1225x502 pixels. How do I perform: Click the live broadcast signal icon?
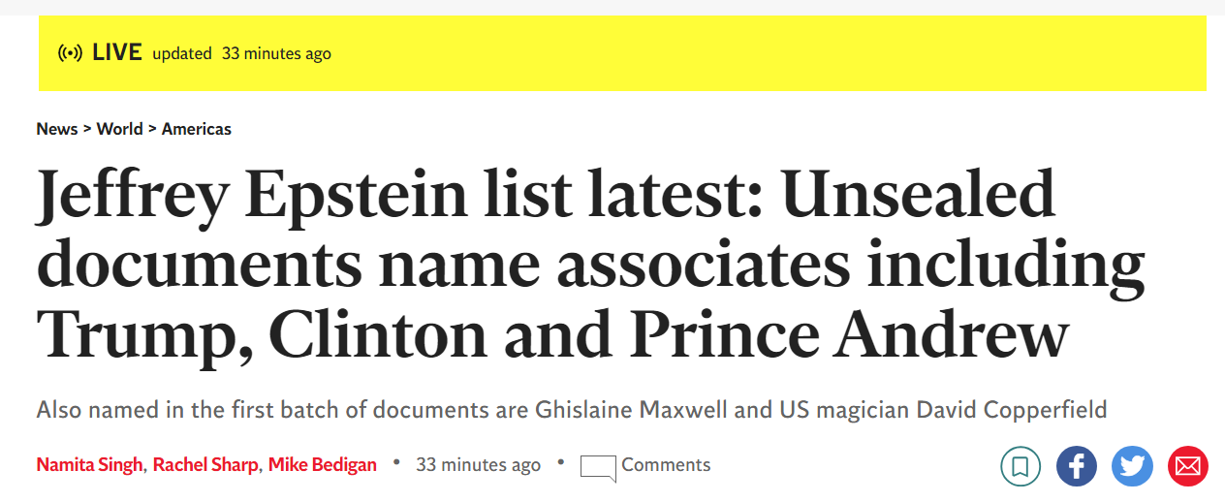(x=71, y=53)
